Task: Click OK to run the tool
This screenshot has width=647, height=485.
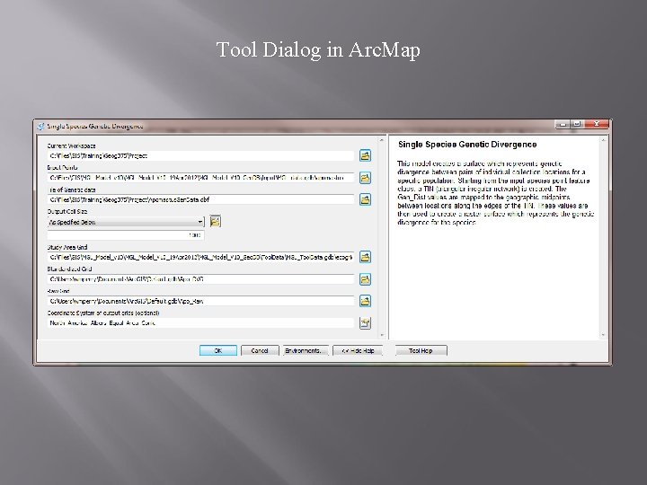Action: coord(218,350)
